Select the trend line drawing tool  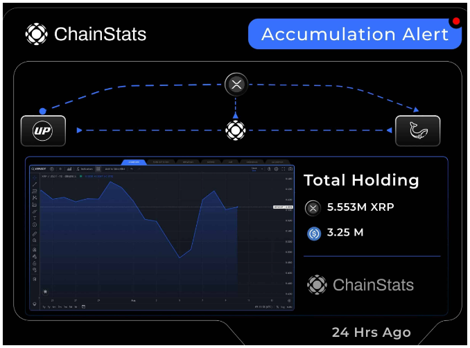35,184
